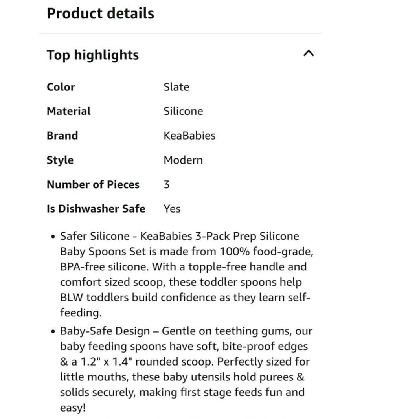
Task: Select the Style attribute label
Action: click(60, 160)
